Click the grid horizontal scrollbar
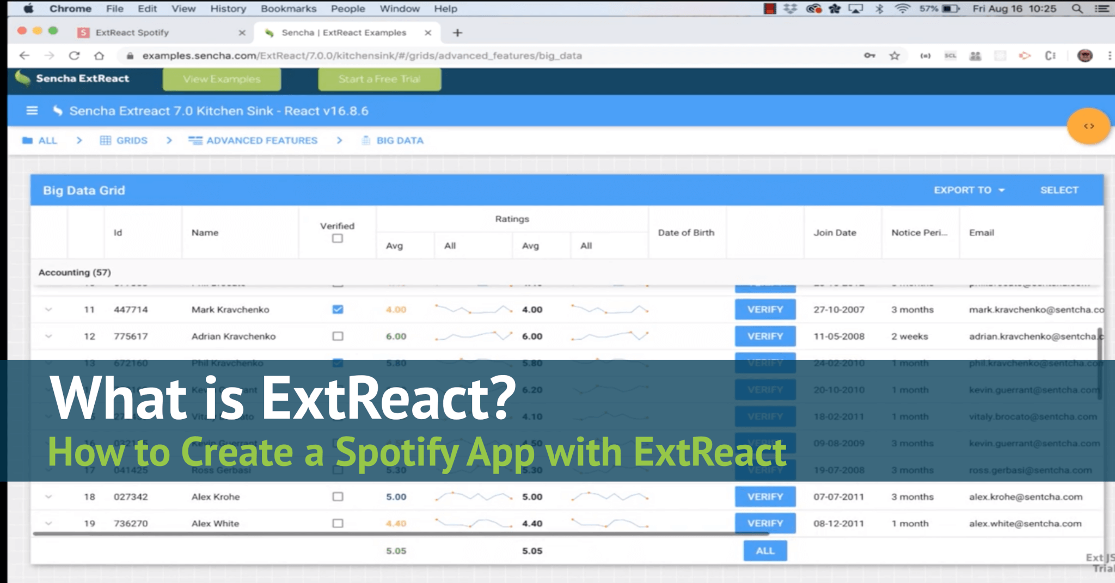1115x583 pixels. pyautogui.click(x=400, y=533)
